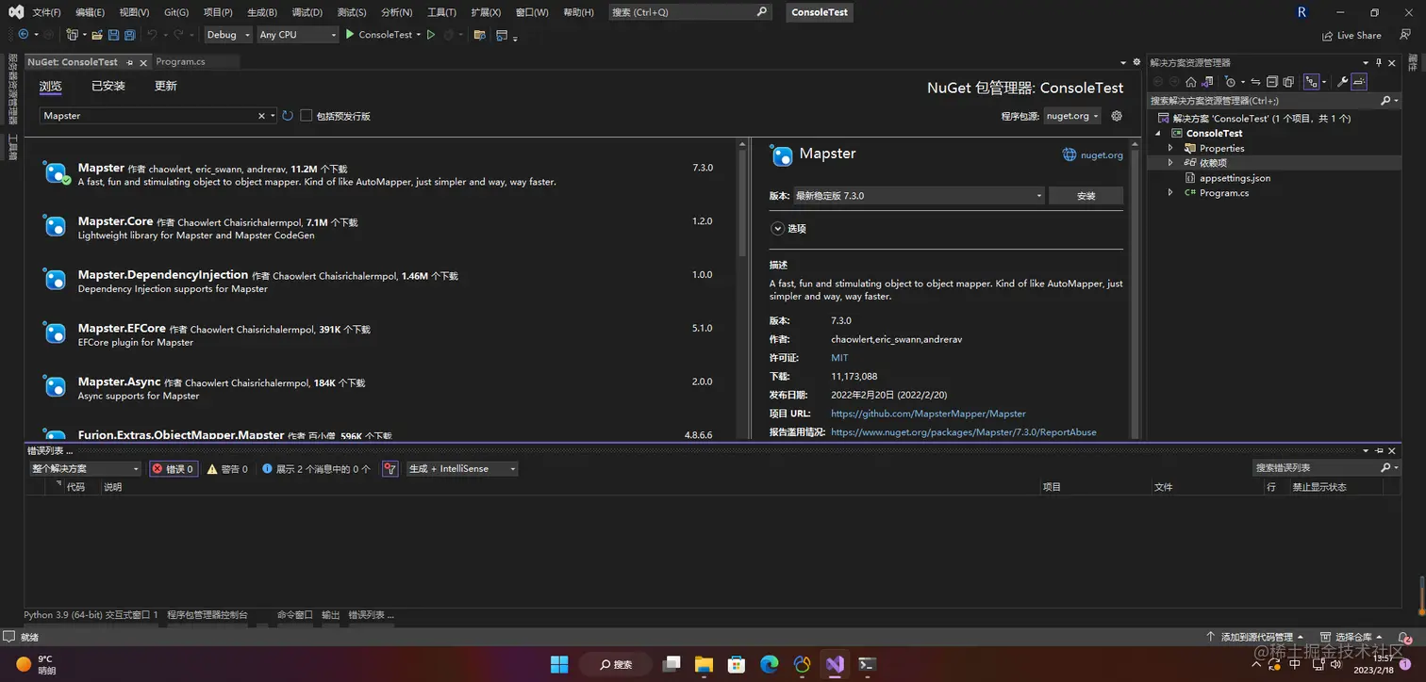Open the Git(G) menu

click(x=176, y=12)
